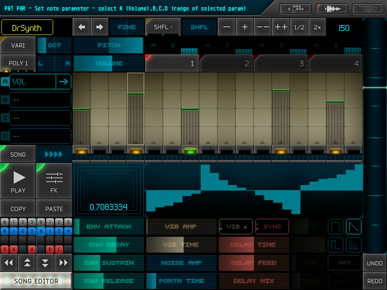
Task: Open parameter A VOL arrow selector
Action: point(63,82)
